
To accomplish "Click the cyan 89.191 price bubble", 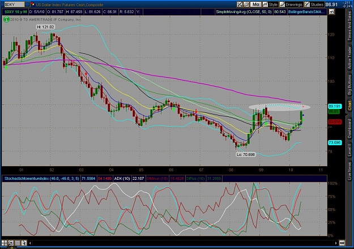I will [x=335, y=106].
